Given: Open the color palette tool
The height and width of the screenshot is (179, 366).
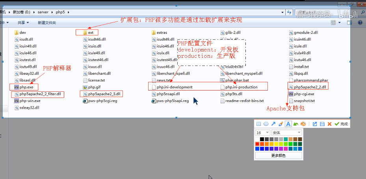Looking at the screenshot, I should click(x=303, y=124).
